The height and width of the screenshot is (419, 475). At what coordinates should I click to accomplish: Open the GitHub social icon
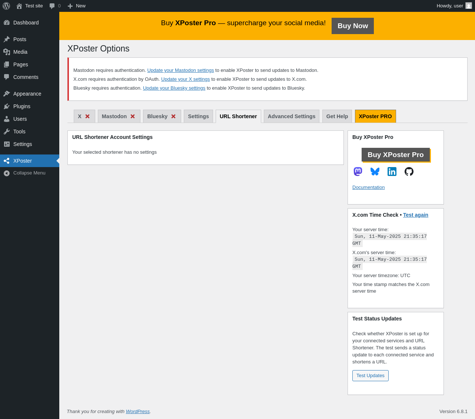click(x=409, y=172)
